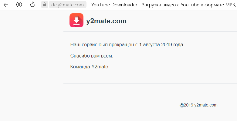Image resolution: width=237 pixels, height=121 pixels.
Task: Click the "YouTube Downloader" page title text
Action: point(114,5)
